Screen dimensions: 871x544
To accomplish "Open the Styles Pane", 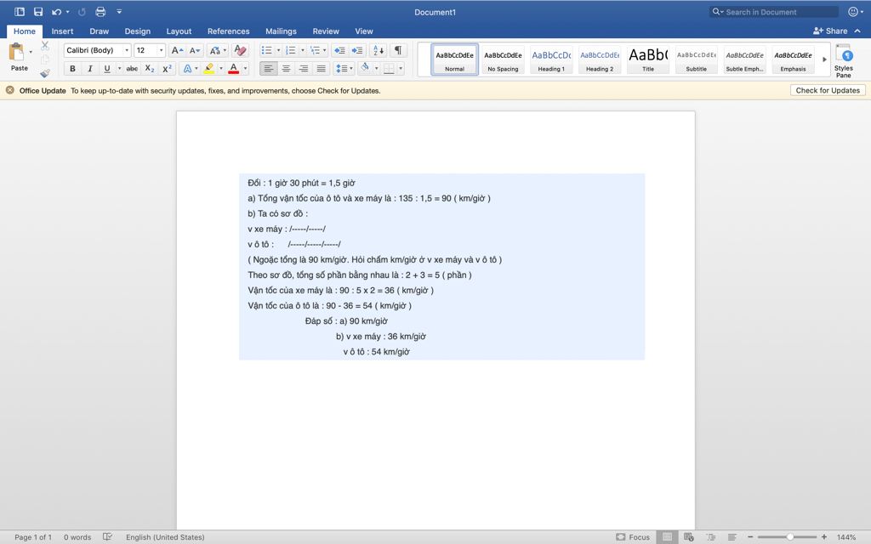I will 843,61.
